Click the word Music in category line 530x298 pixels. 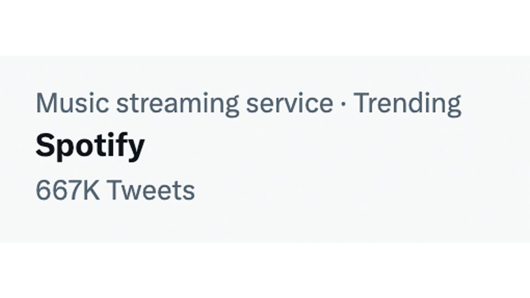point(72,103)
